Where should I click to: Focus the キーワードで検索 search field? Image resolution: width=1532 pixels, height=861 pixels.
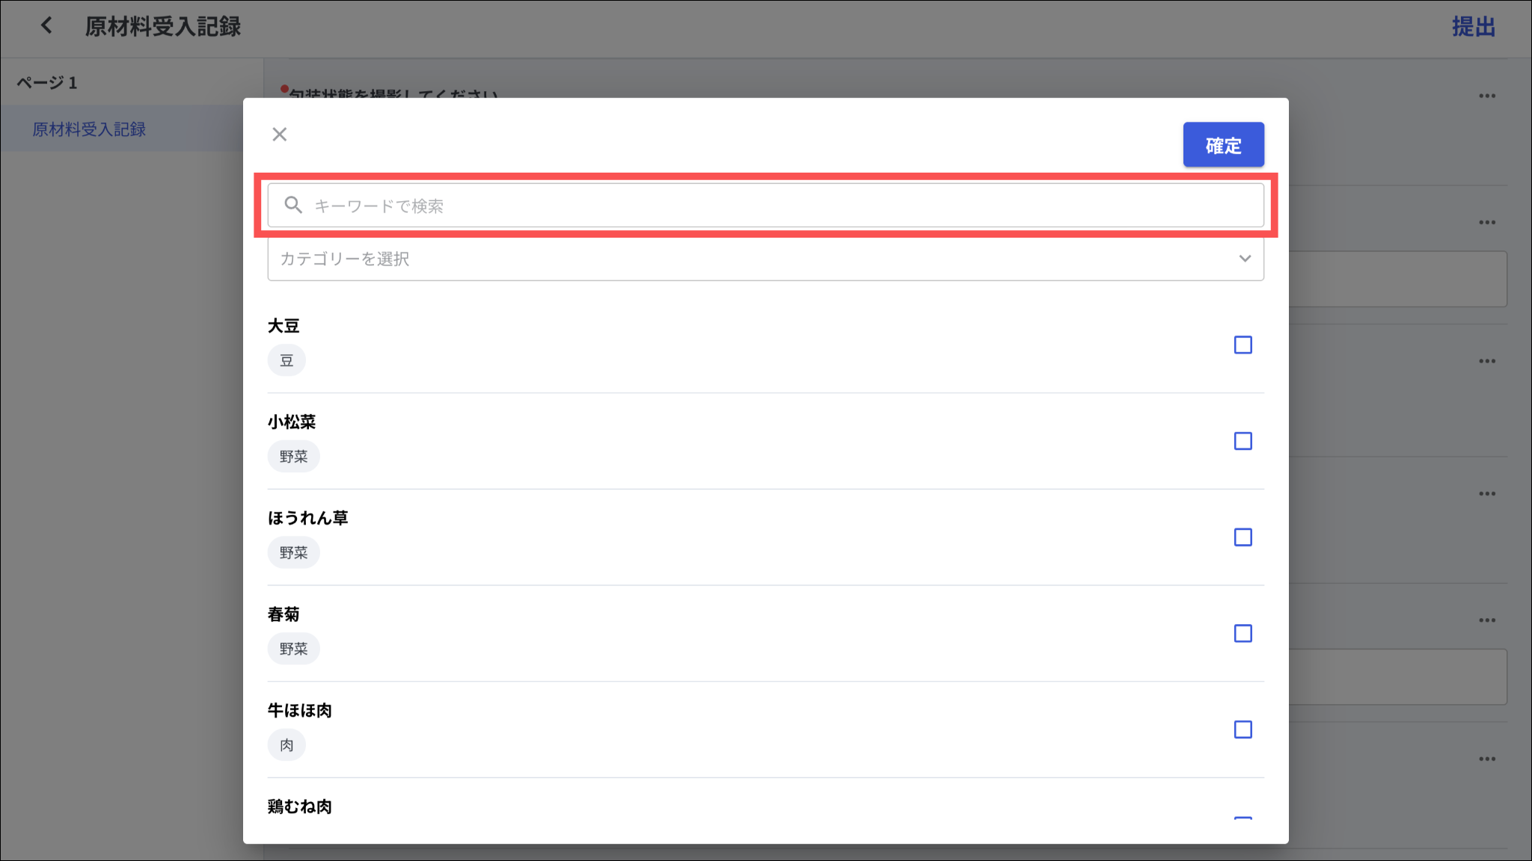778,206
